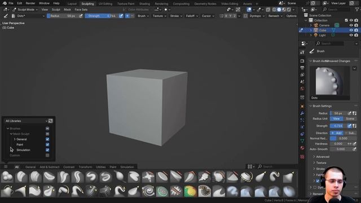The image size is (361, 203).
Task: Toggle X-ray display in viewport header
Action: pyautogui.click(x=268, y=10)
